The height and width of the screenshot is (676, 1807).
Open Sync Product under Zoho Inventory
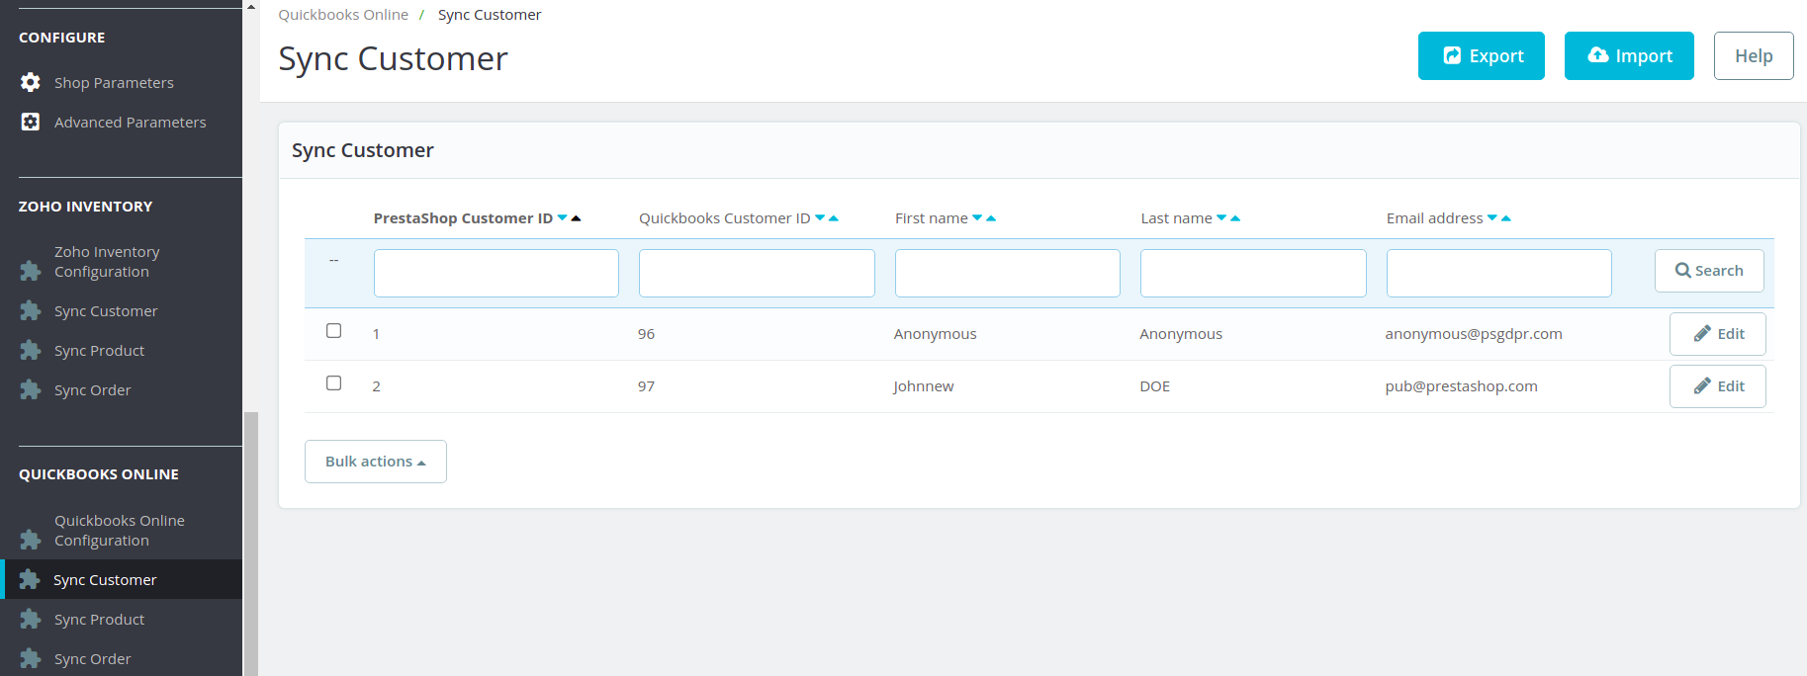(x=99, y=351)
